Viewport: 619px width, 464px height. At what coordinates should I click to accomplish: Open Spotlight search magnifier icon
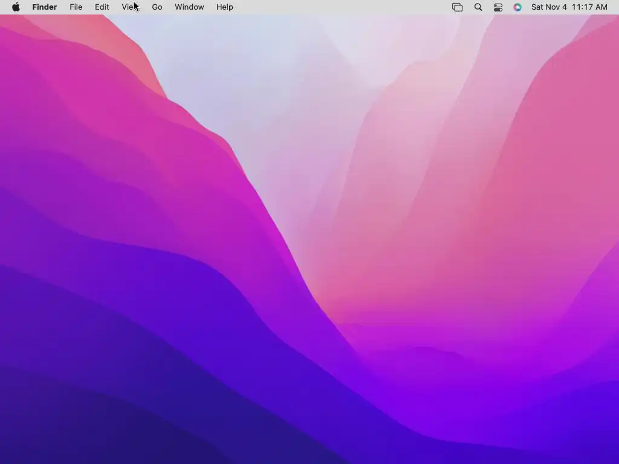click(478, 7)
